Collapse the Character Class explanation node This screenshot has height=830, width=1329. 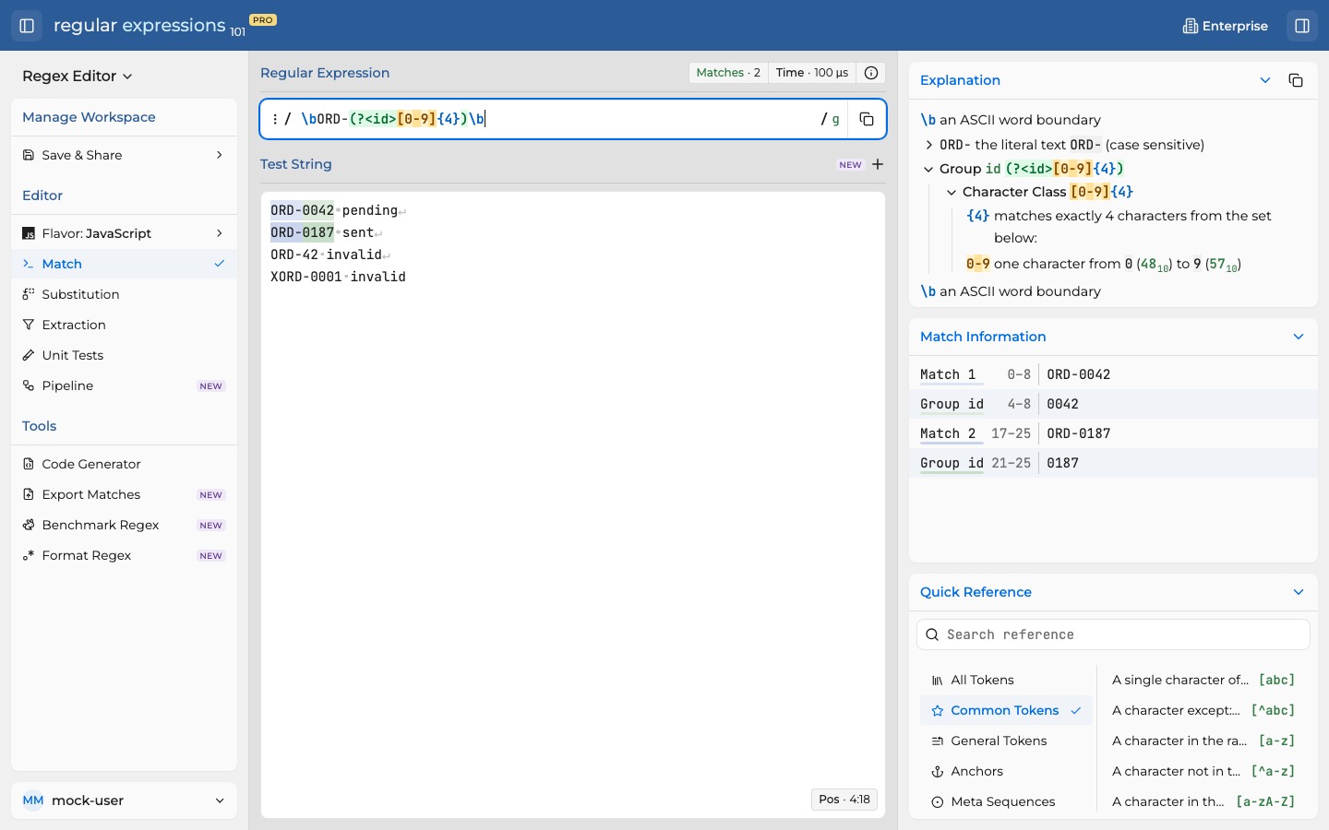point(952,192)
